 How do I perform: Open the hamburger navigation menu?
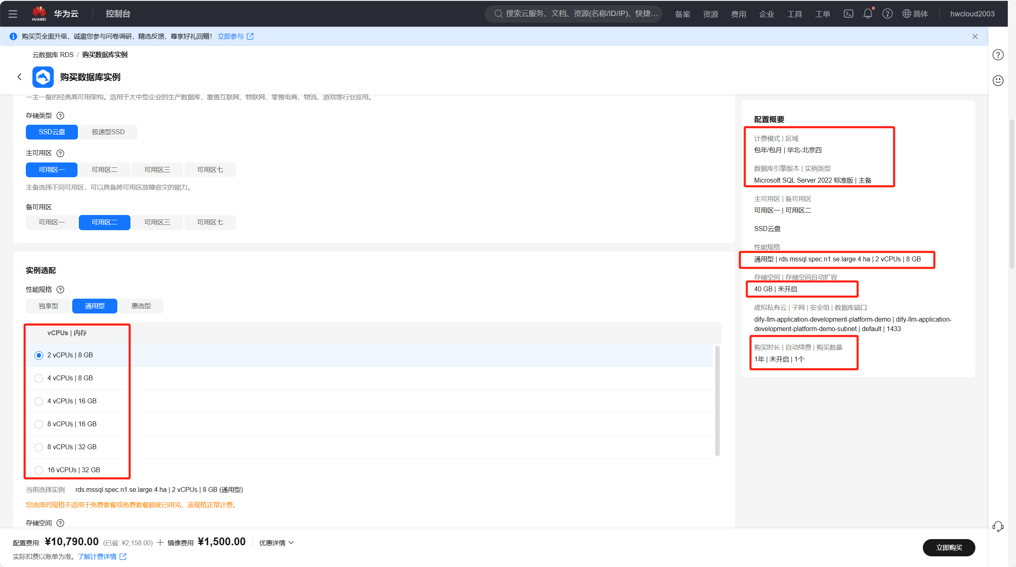tap(13, 14)
